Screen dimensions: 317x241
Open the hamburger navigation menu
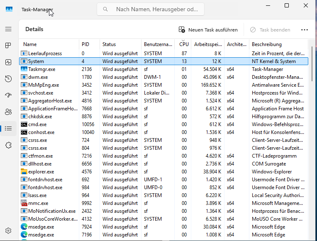pos(8,29)
